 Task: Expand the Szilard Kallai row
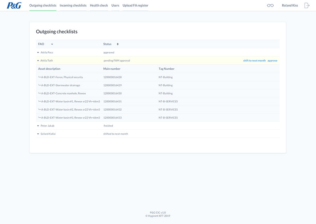(x=38, y=134)
